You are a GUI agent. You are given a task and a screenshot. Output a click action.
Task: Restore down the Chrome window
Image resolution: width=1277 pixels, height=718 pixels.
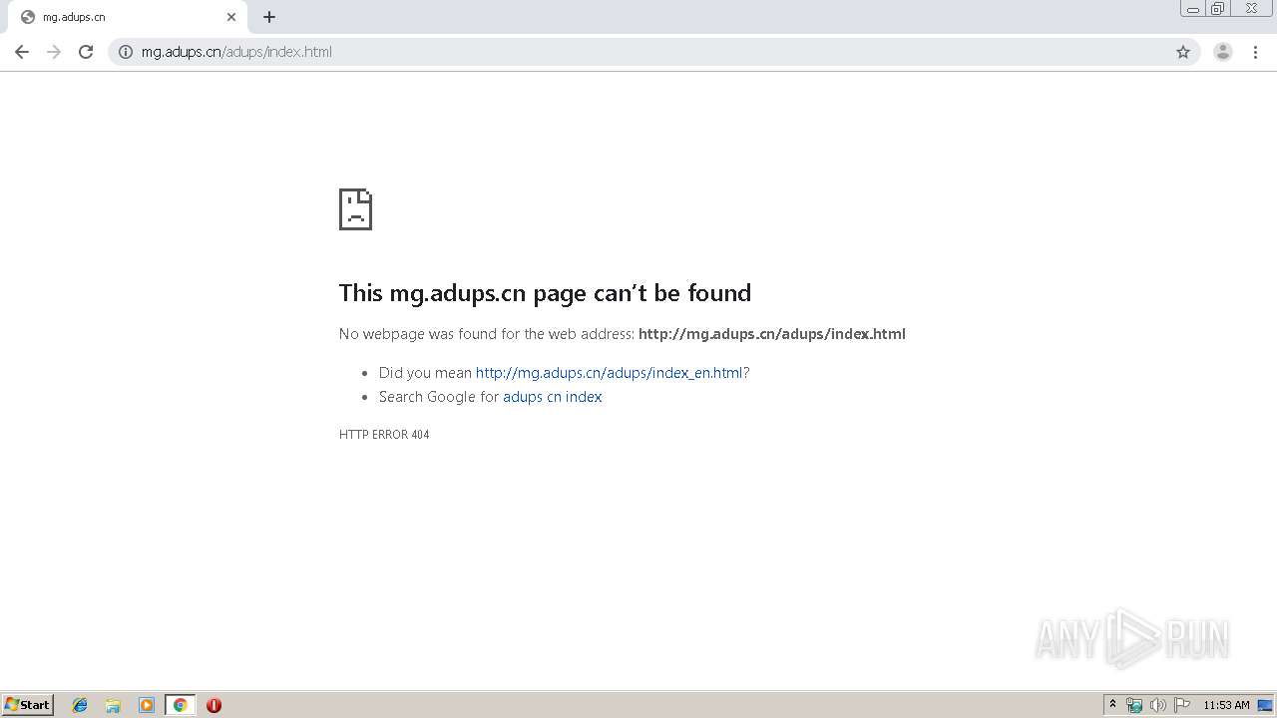pyautogui.click(x=1218, y=9)
